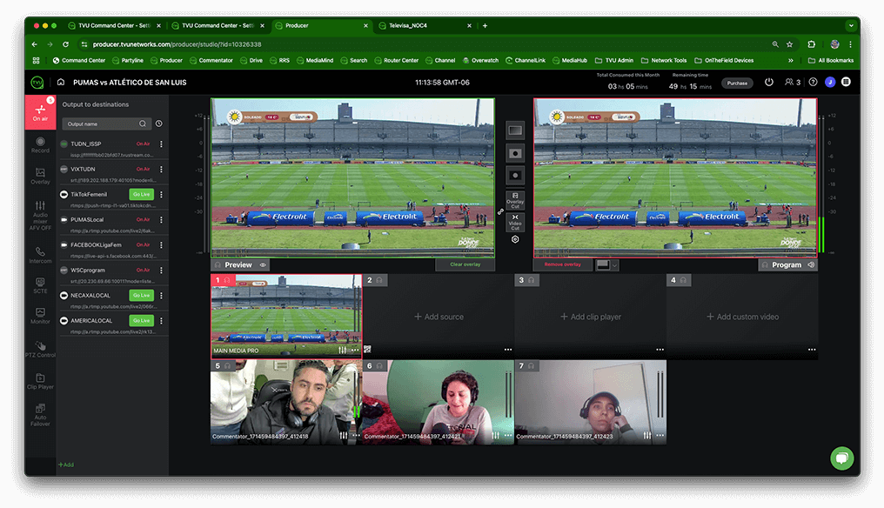Open the Command Center bookmark
Screen dimensions: 884x508
(x=79, y=60)
